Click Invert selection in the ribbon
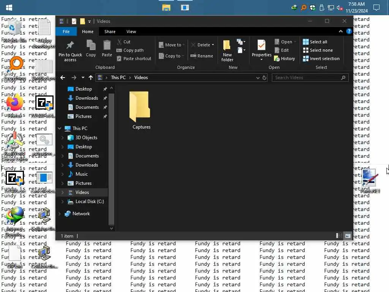389x292 pixels. [321, 59]
